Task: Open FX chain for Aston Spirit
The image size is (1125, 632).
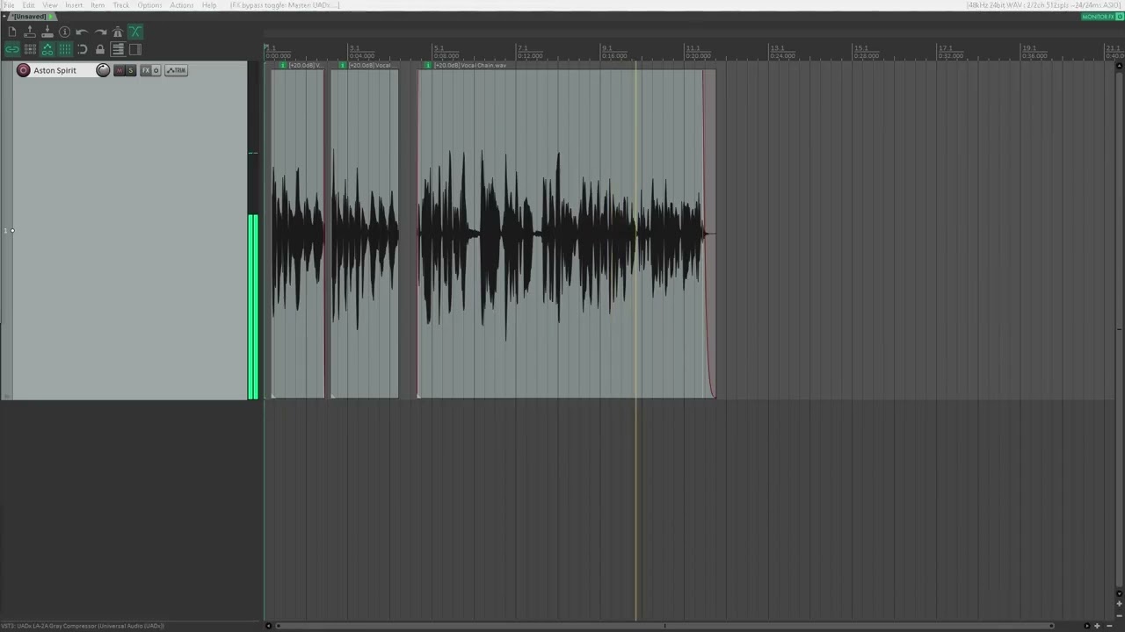Action: click(x=146, y=70)
